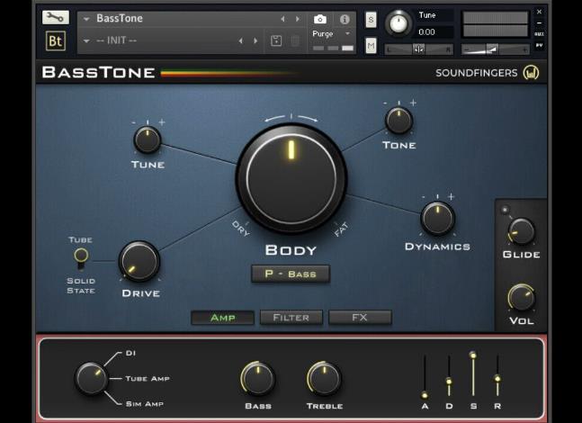The width and height of the screenshot is (582, 423).
Task: Click the Bt instrument logo icon
Action: click(55, 40)
